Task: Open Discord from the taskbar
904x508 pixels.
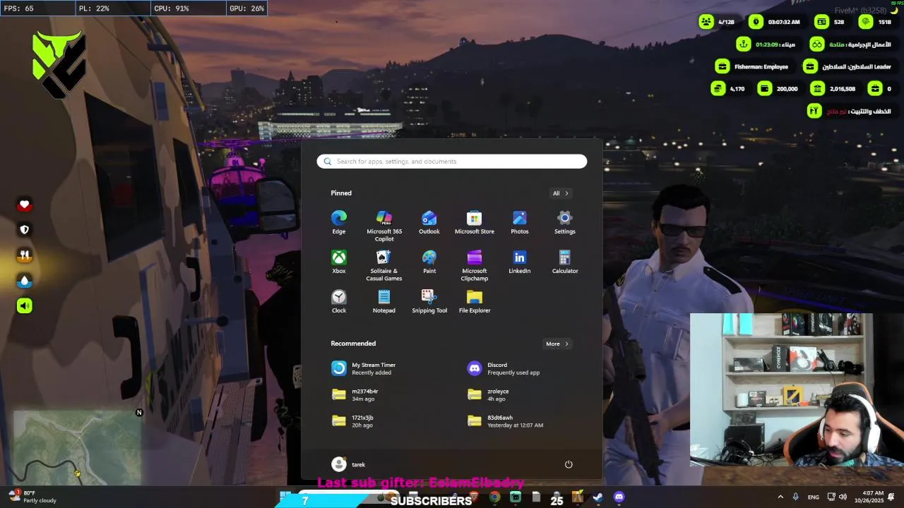Action: pos(619,497)
